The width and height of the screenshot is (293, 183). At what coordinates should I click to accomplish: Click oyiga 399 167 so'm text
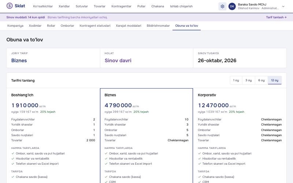point(118,112)
